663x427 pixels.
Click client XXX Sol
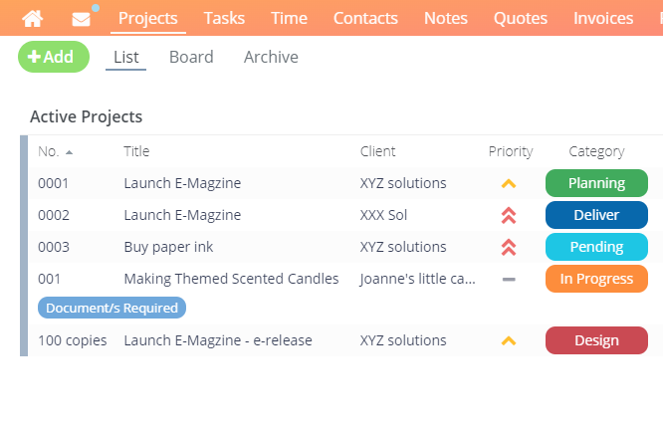pos(383,215)
